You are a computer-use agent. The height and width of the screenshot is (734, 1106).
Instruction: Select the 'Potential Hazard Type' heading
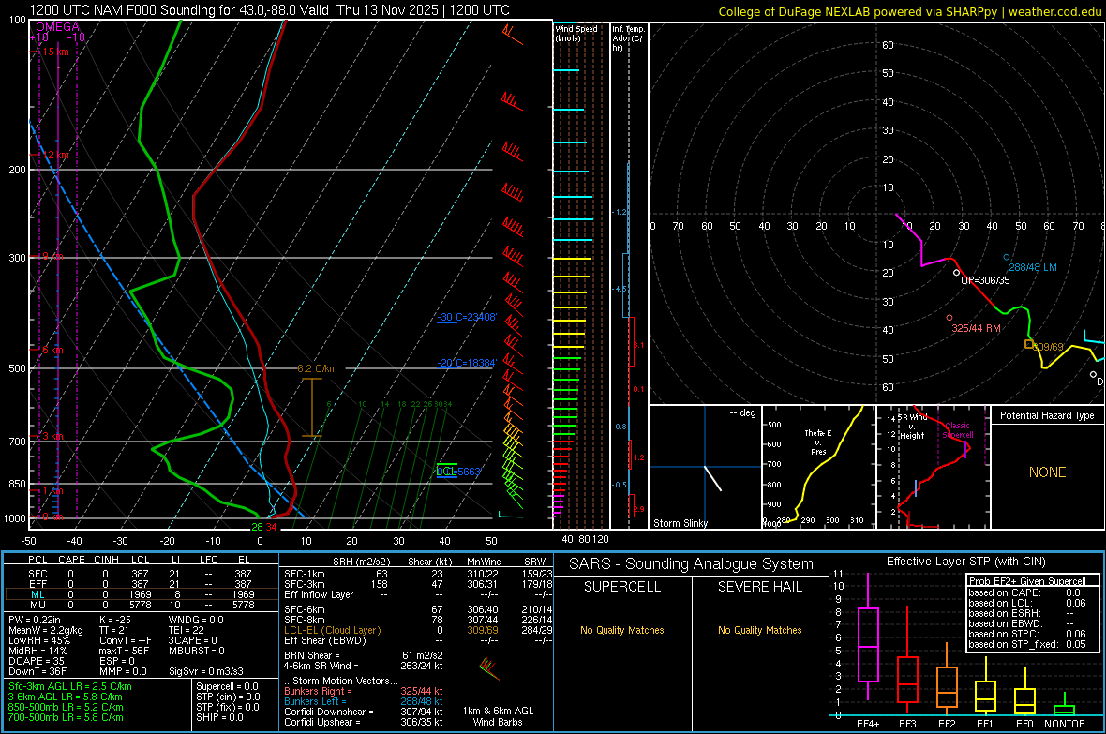[x=1047, y=415]
